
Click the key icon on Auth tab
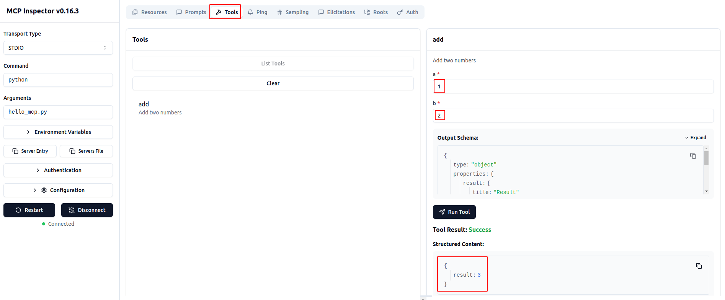[400, 12]
